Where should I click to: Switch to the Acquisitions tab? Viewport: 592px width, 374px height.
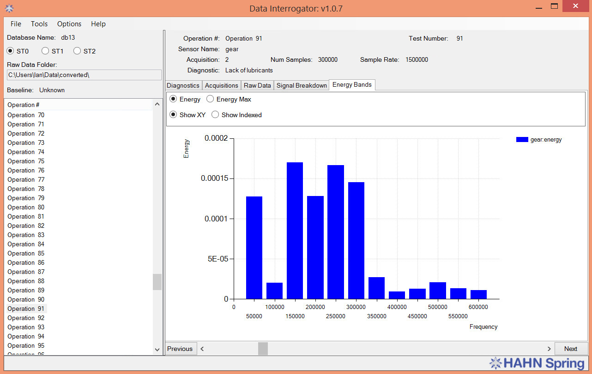(x=222, y=85)
